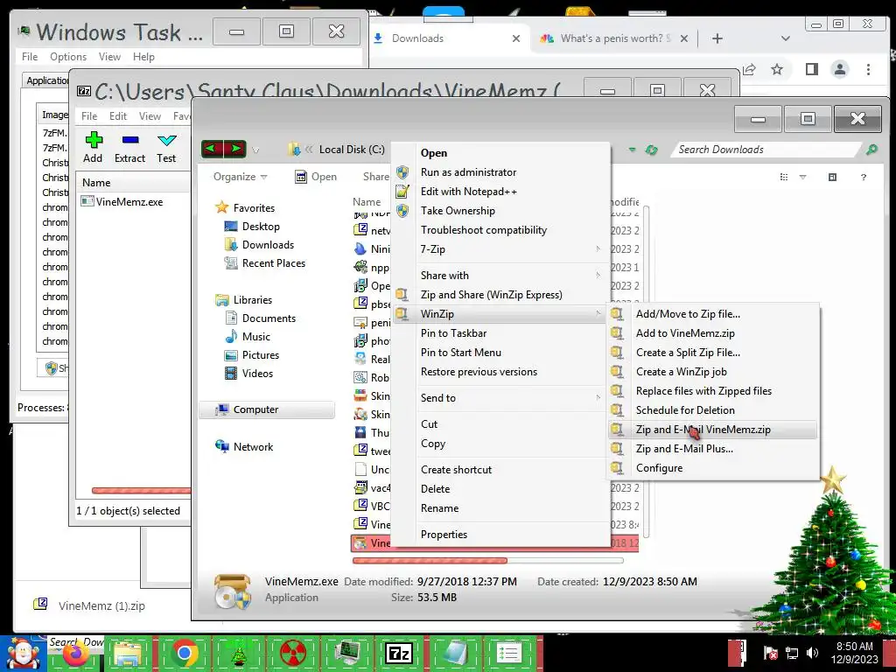Select Desktop under Favorites
Viewport: 896px width, 672px height.
[x=261, y=227]
